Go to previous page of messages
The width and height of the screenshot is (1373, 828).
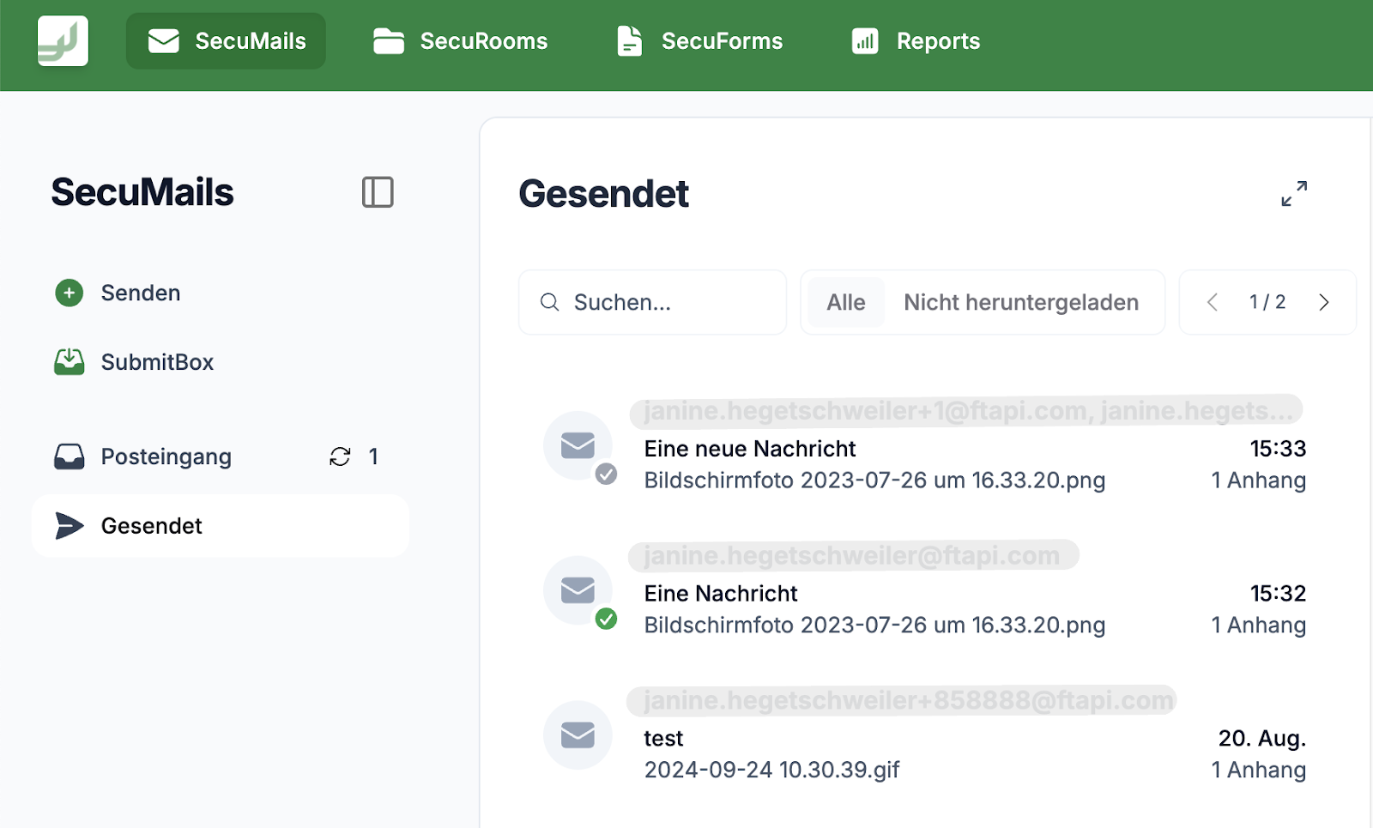click(1212, 302)
